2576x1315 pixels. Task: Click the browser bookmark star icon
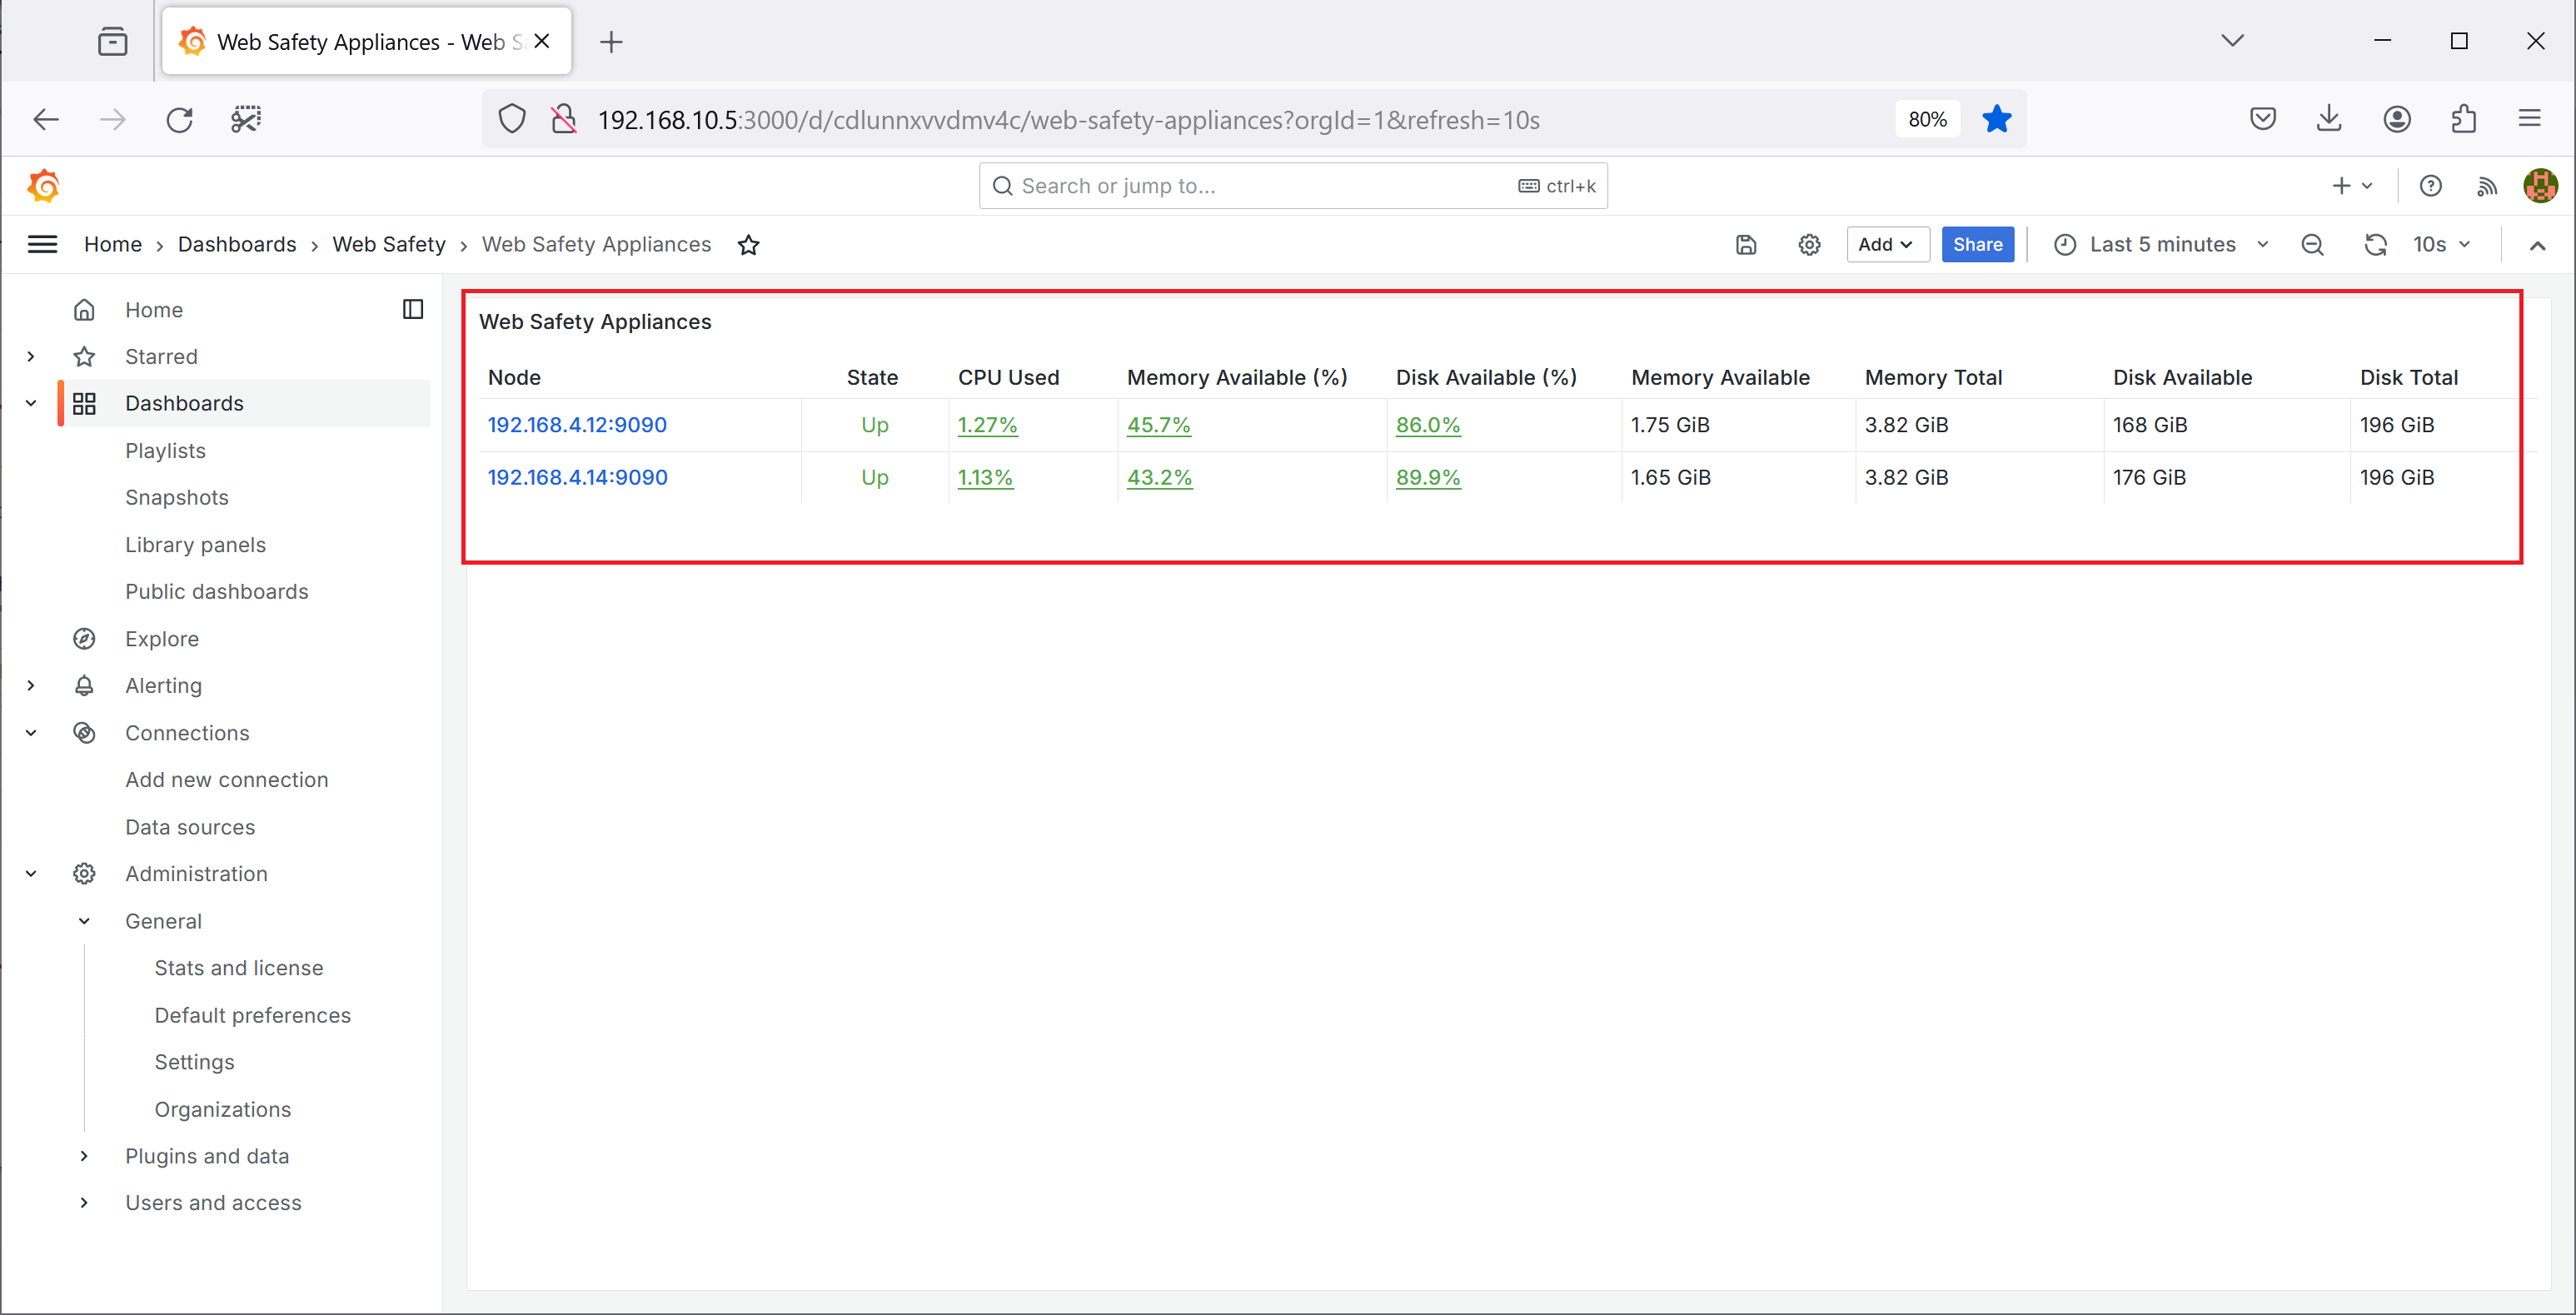click(x=1996, y=120)
